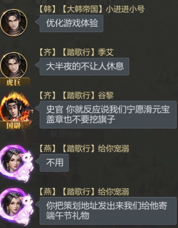Click the 虎巨 title badge
The width and height of the screenshot is (178, 228).
pos(14,82)
